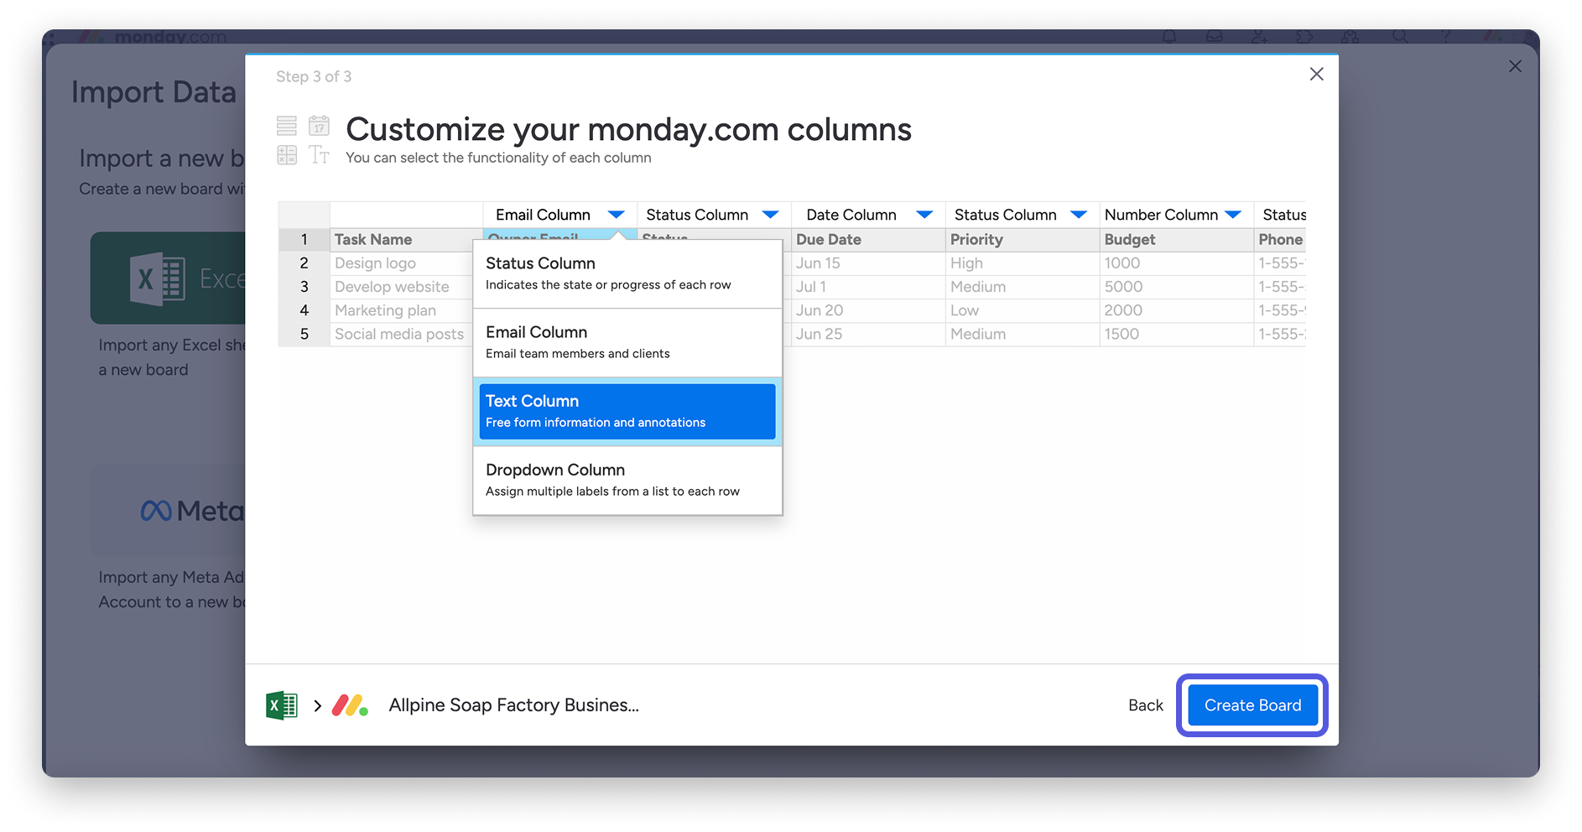Click the text Tt icon beside title

[x=319, y=154]
